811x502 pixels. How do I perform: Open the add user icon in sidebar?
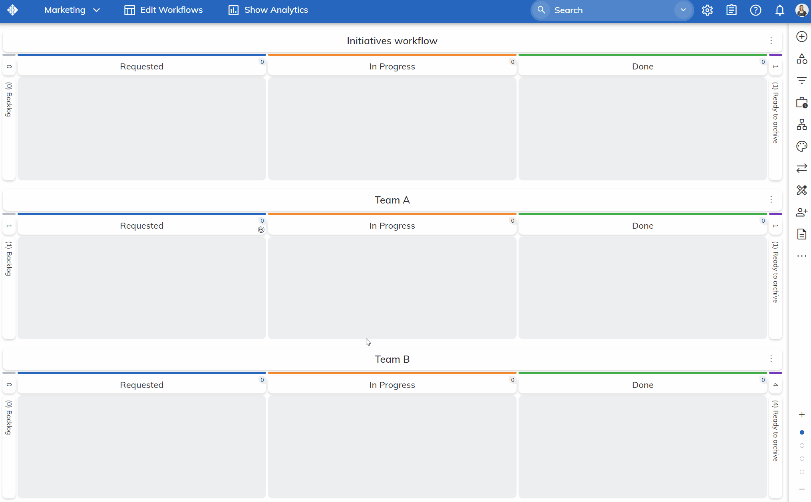tap(801, 212)
